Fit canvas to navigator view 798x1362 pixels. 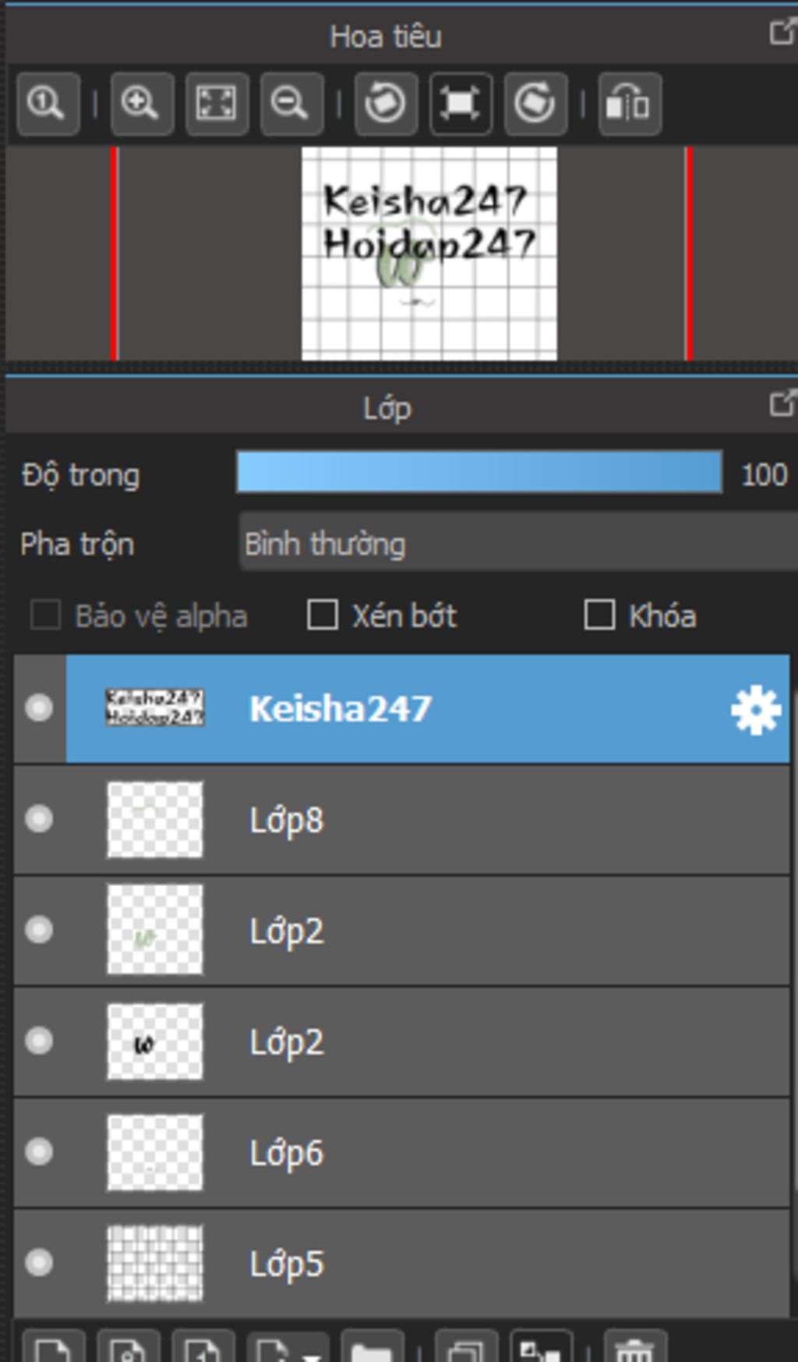tap(217, 104)
